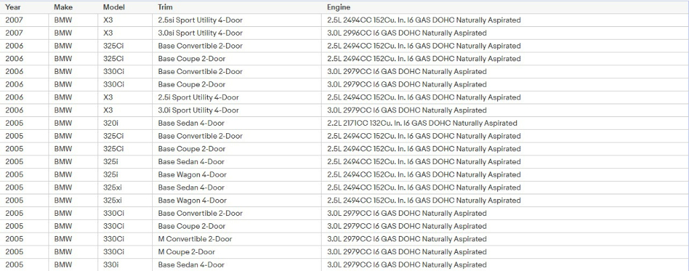689x271 pixels.
Task: Click the 325i model in the Base Wagon row
Action: tap(111, 175)
